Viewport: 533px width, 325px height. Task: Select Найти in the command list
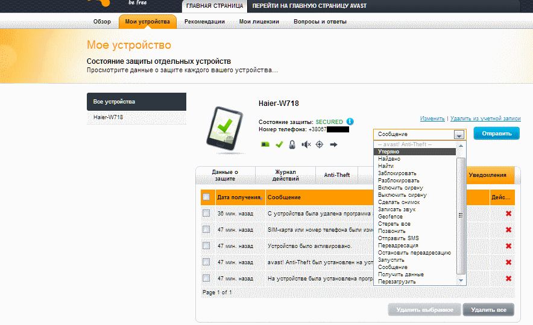click(x=415, y=166)
